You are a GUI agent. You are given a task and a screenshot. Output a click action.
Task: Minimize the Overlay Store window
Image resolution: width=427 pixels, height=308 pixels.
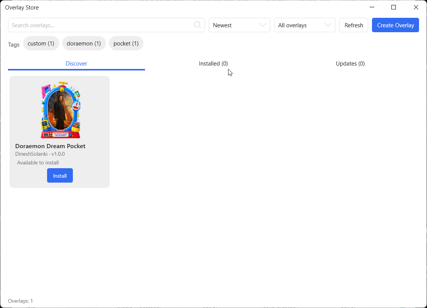372,7
